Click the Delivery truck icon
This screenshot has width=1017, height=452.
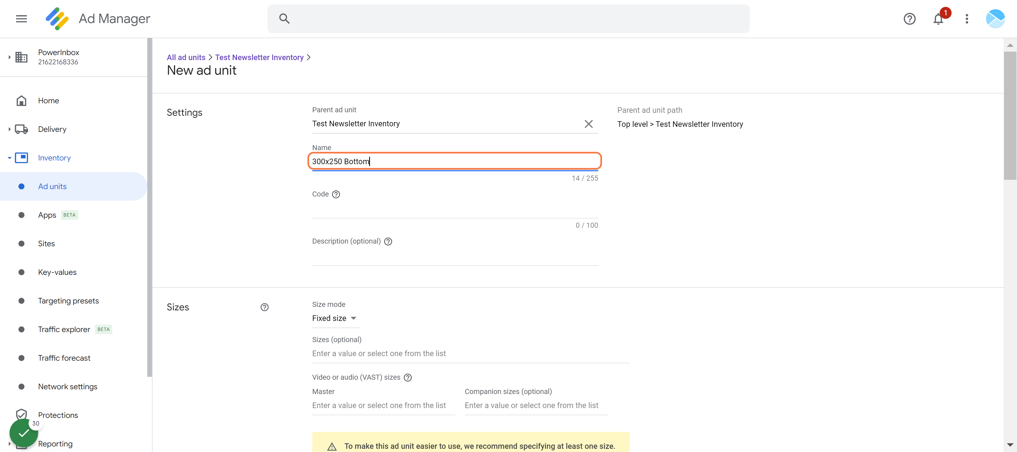(21, 129)
